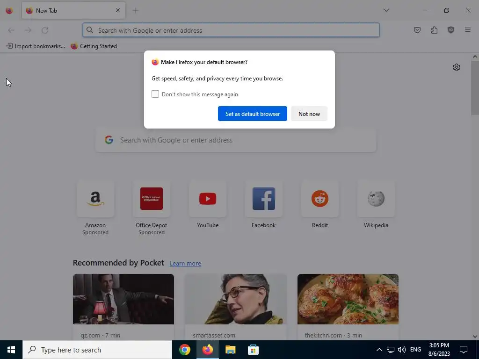Screen dimensions: 479x359
Task: Open the thekitchn.com recipe thumbnail
Action: pyautogui.click(x=348, y=299)
